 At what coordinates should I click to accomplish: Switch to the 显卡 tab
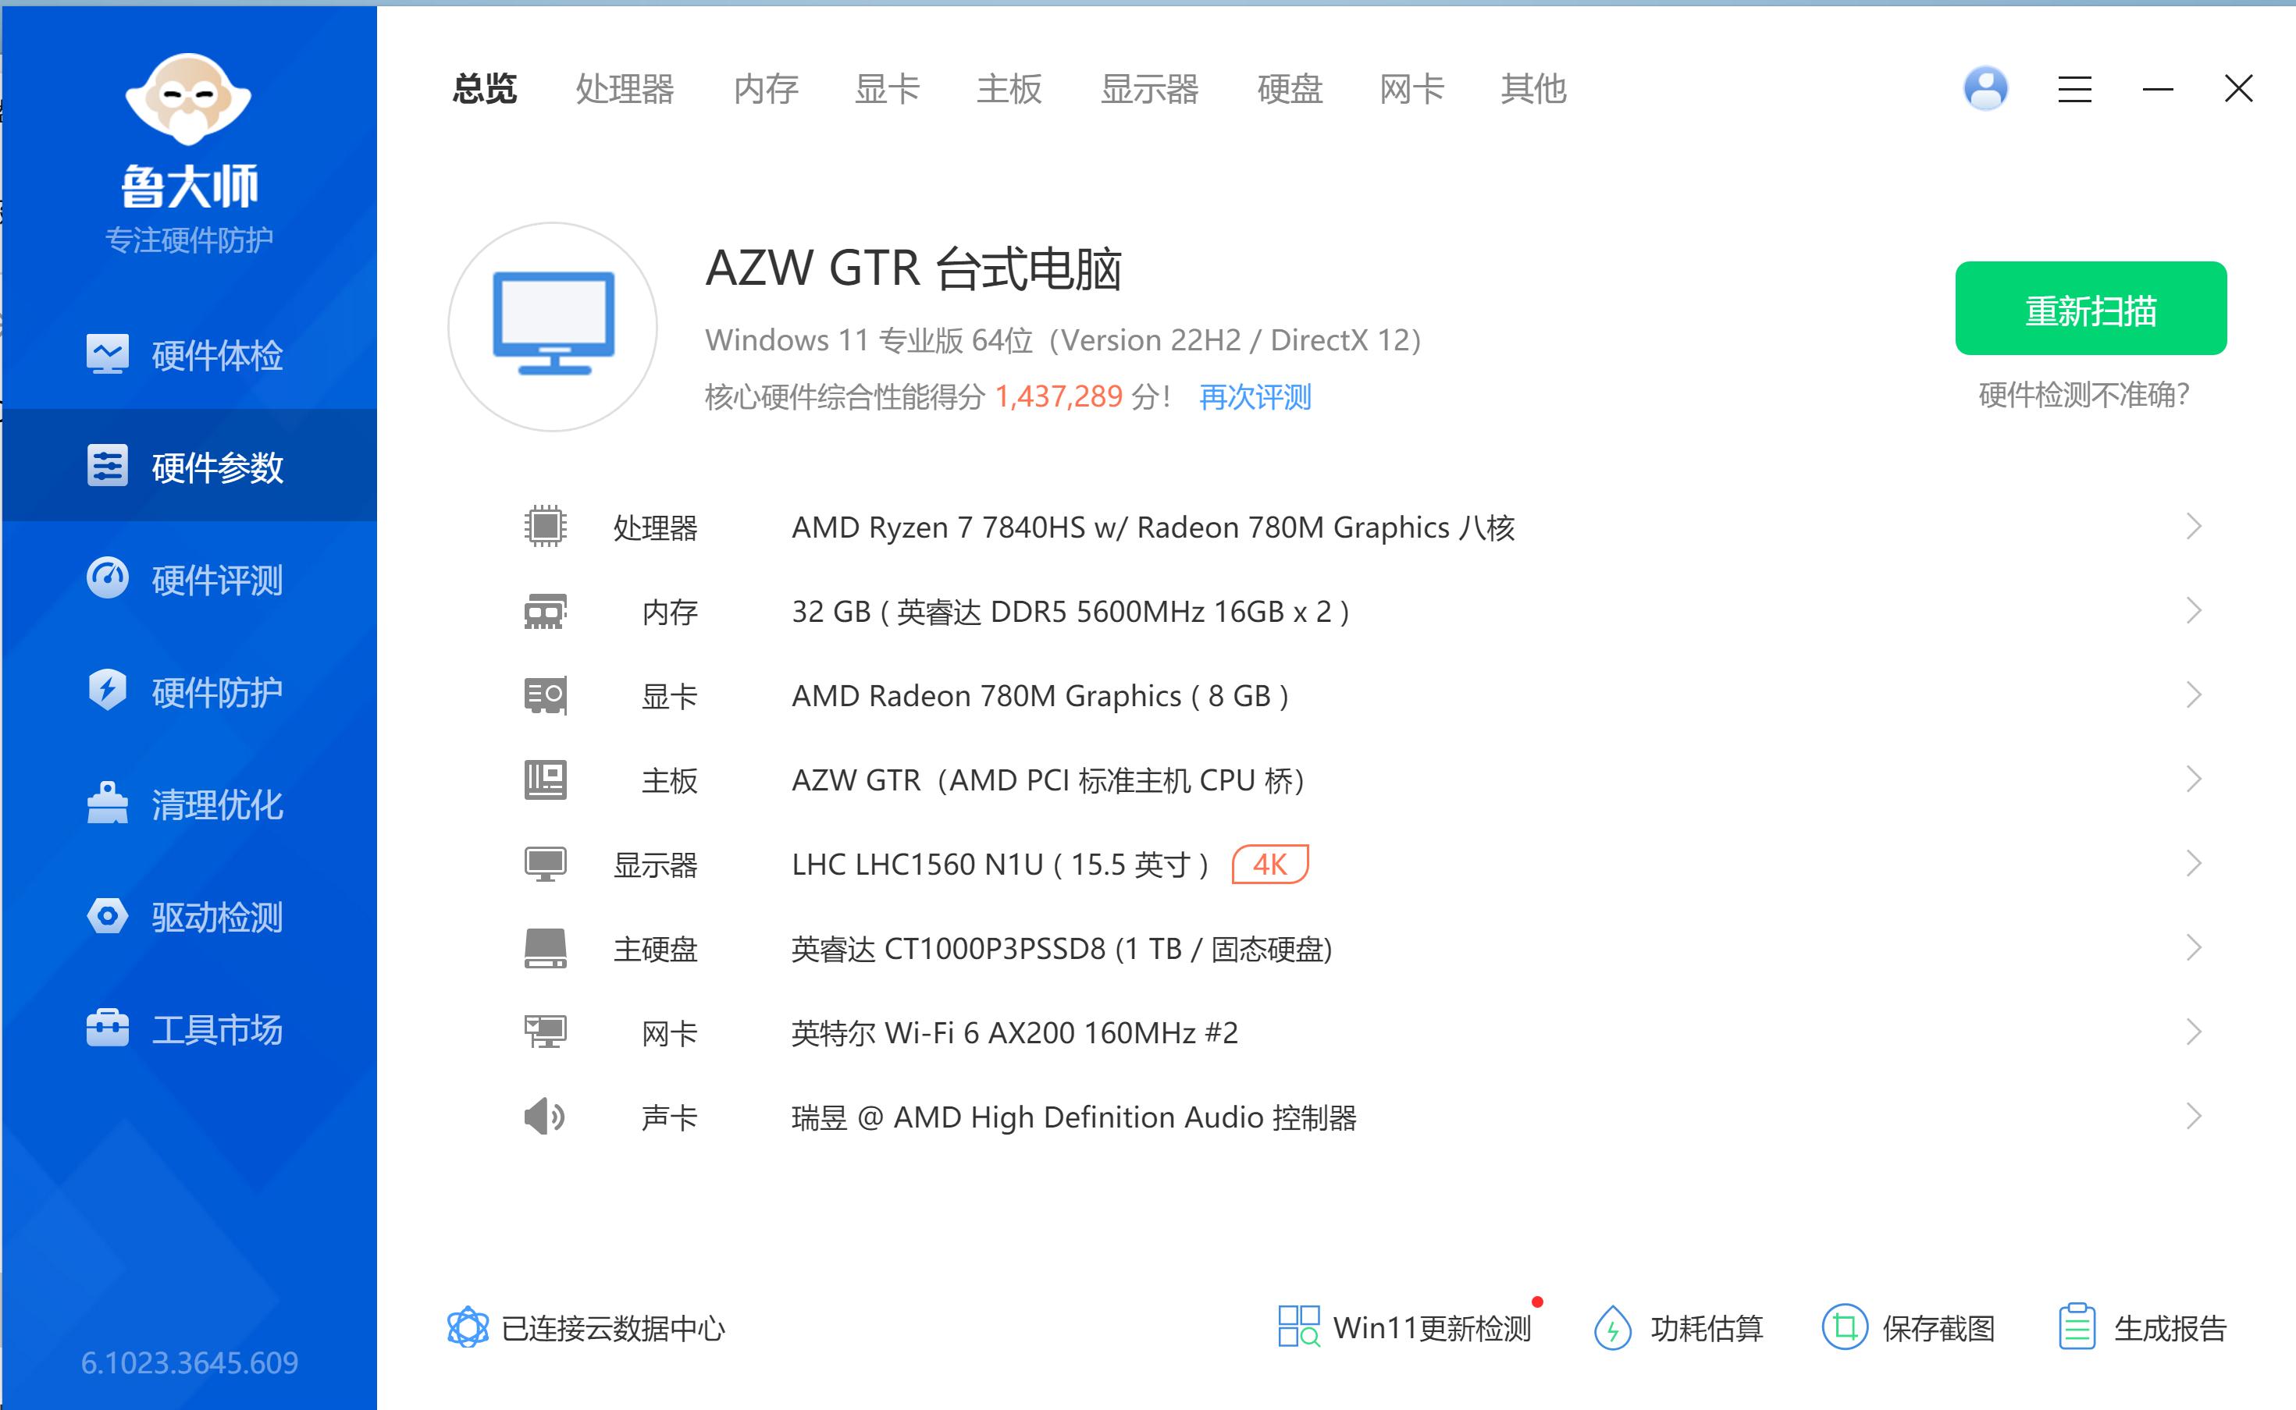[886, 90]
